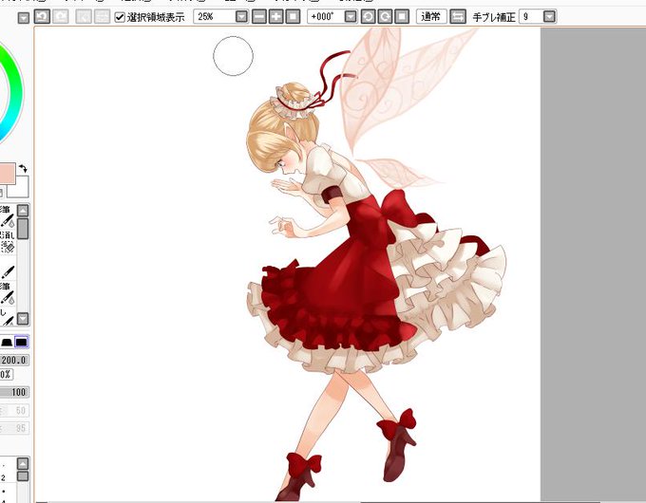Reset zoom with the square button after plus
The height and width of the screenshot is (503, 646).
tap(293, 16)
